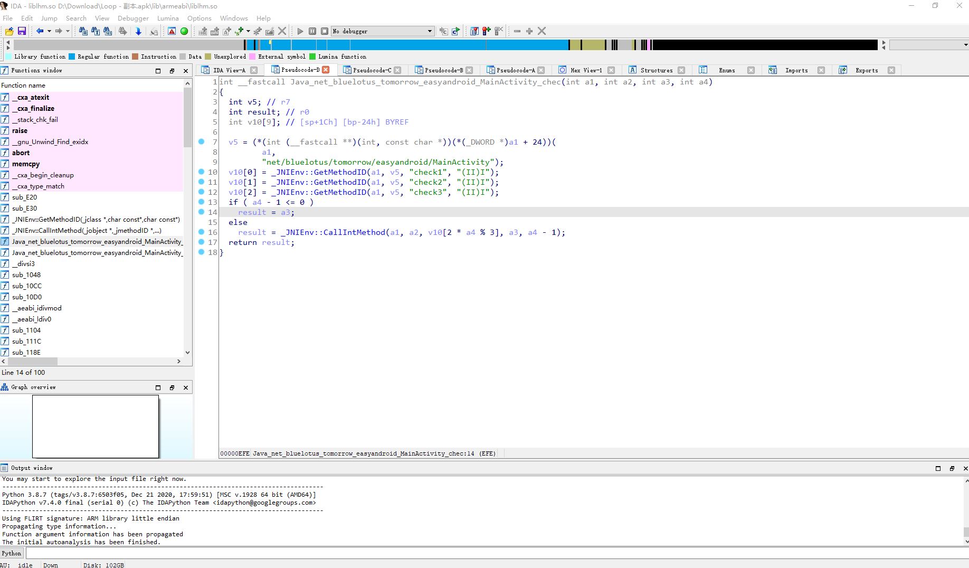Pause the process with the pause icon
Viewport: 969px width, 568px height.
(312, 31)
